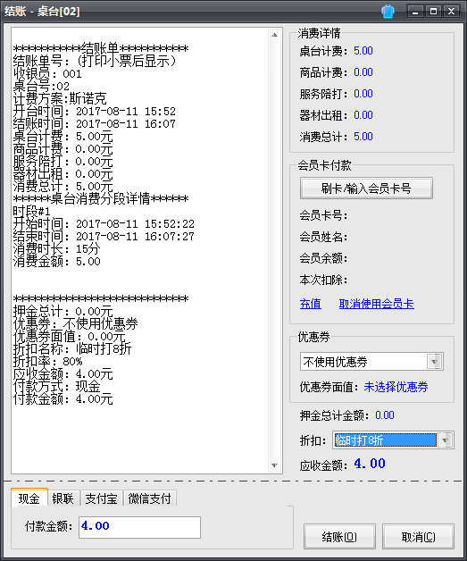
Task: Click the receipt scrollbar up arrow
Action: 275,35
